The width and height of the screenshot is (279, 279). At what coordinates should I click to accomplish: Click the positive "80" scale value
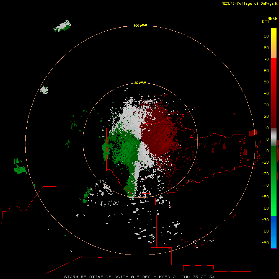[266, 47]
